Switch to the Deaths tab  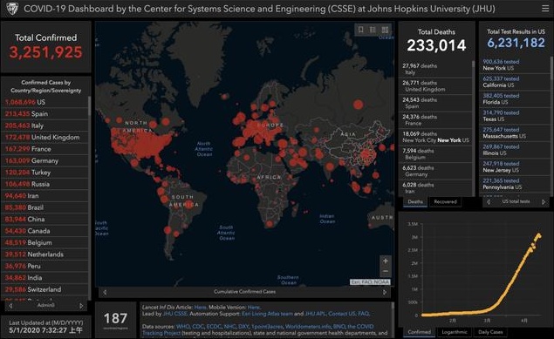pyautogui.click(x=415, y=202)
